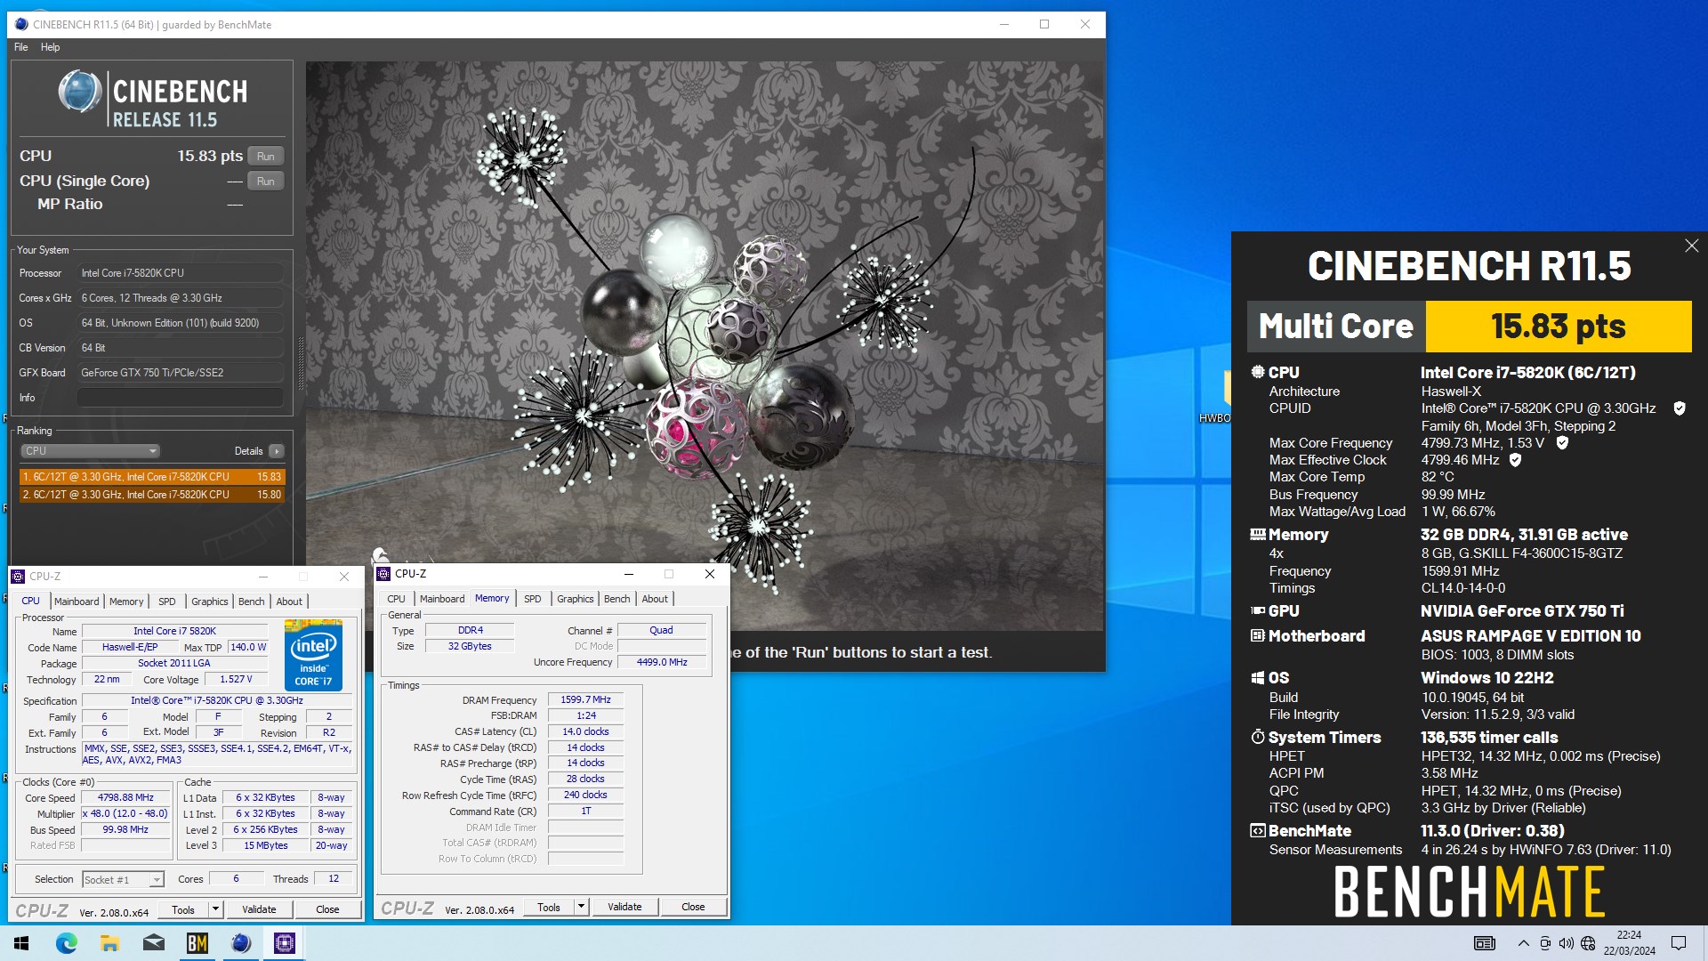Screen dimensions: 1708x961
Task: Show hidden system tray icons
Action: (x=1524, y=943)
